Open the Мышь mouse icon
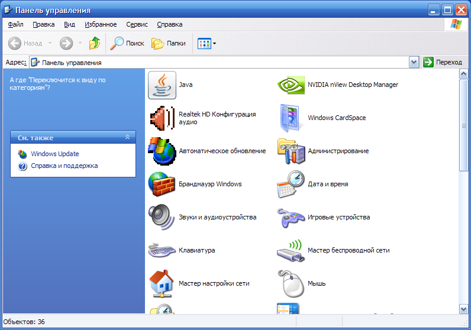This screenshot has width=471, height=330. coord(291,283)
